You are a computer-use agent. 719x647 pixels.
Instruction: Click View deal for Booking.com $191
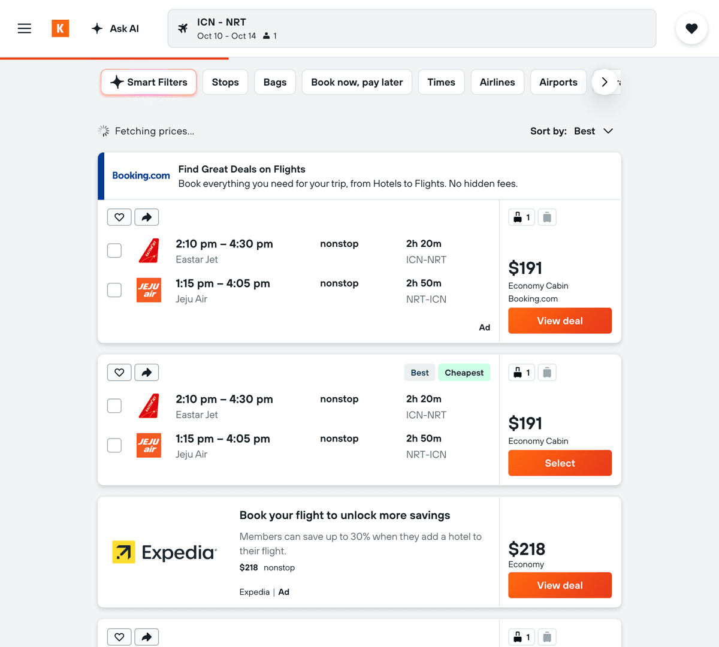point(560,321)
